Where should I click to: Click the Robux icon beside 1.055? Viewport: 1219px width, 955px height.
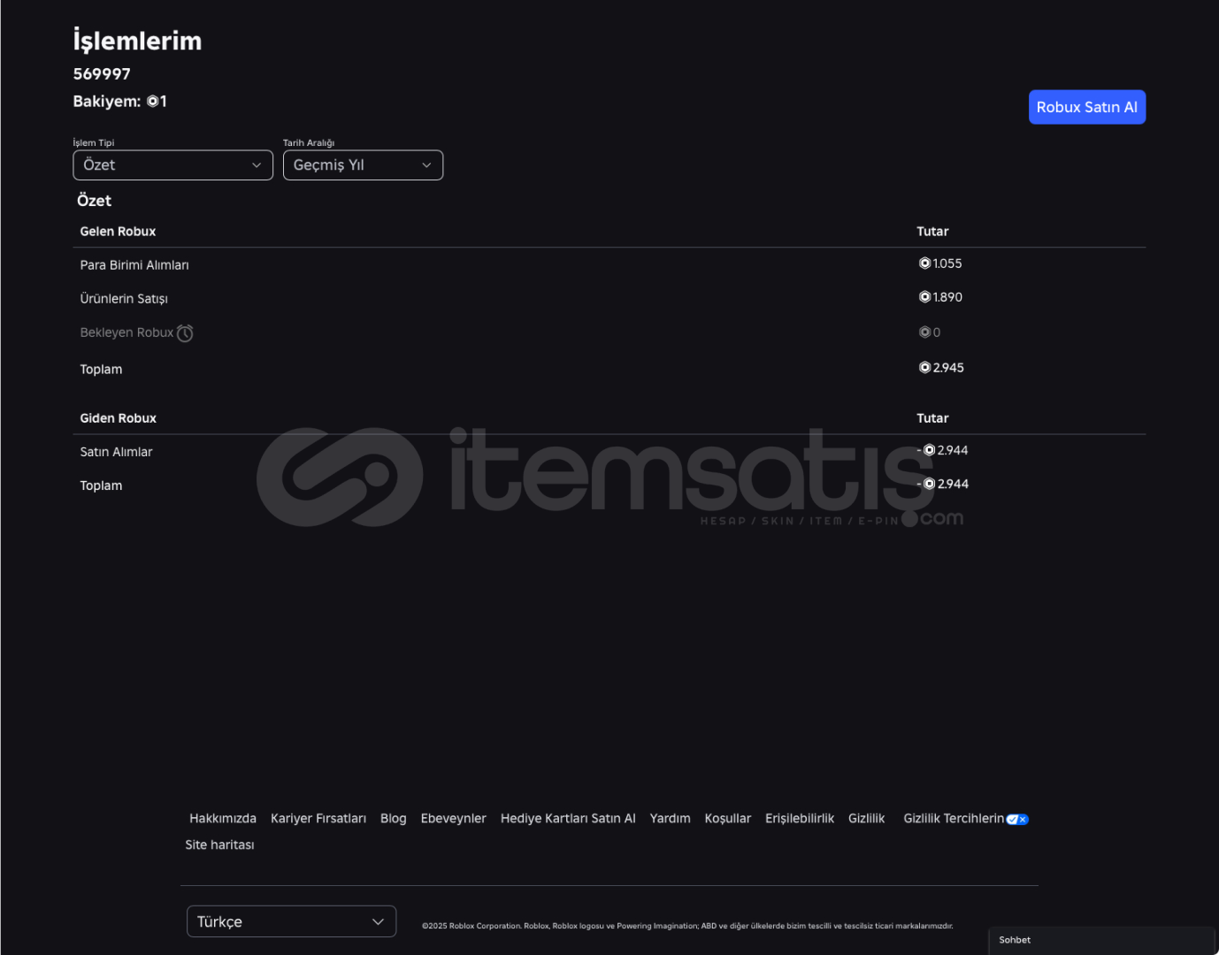coord(924,264)
